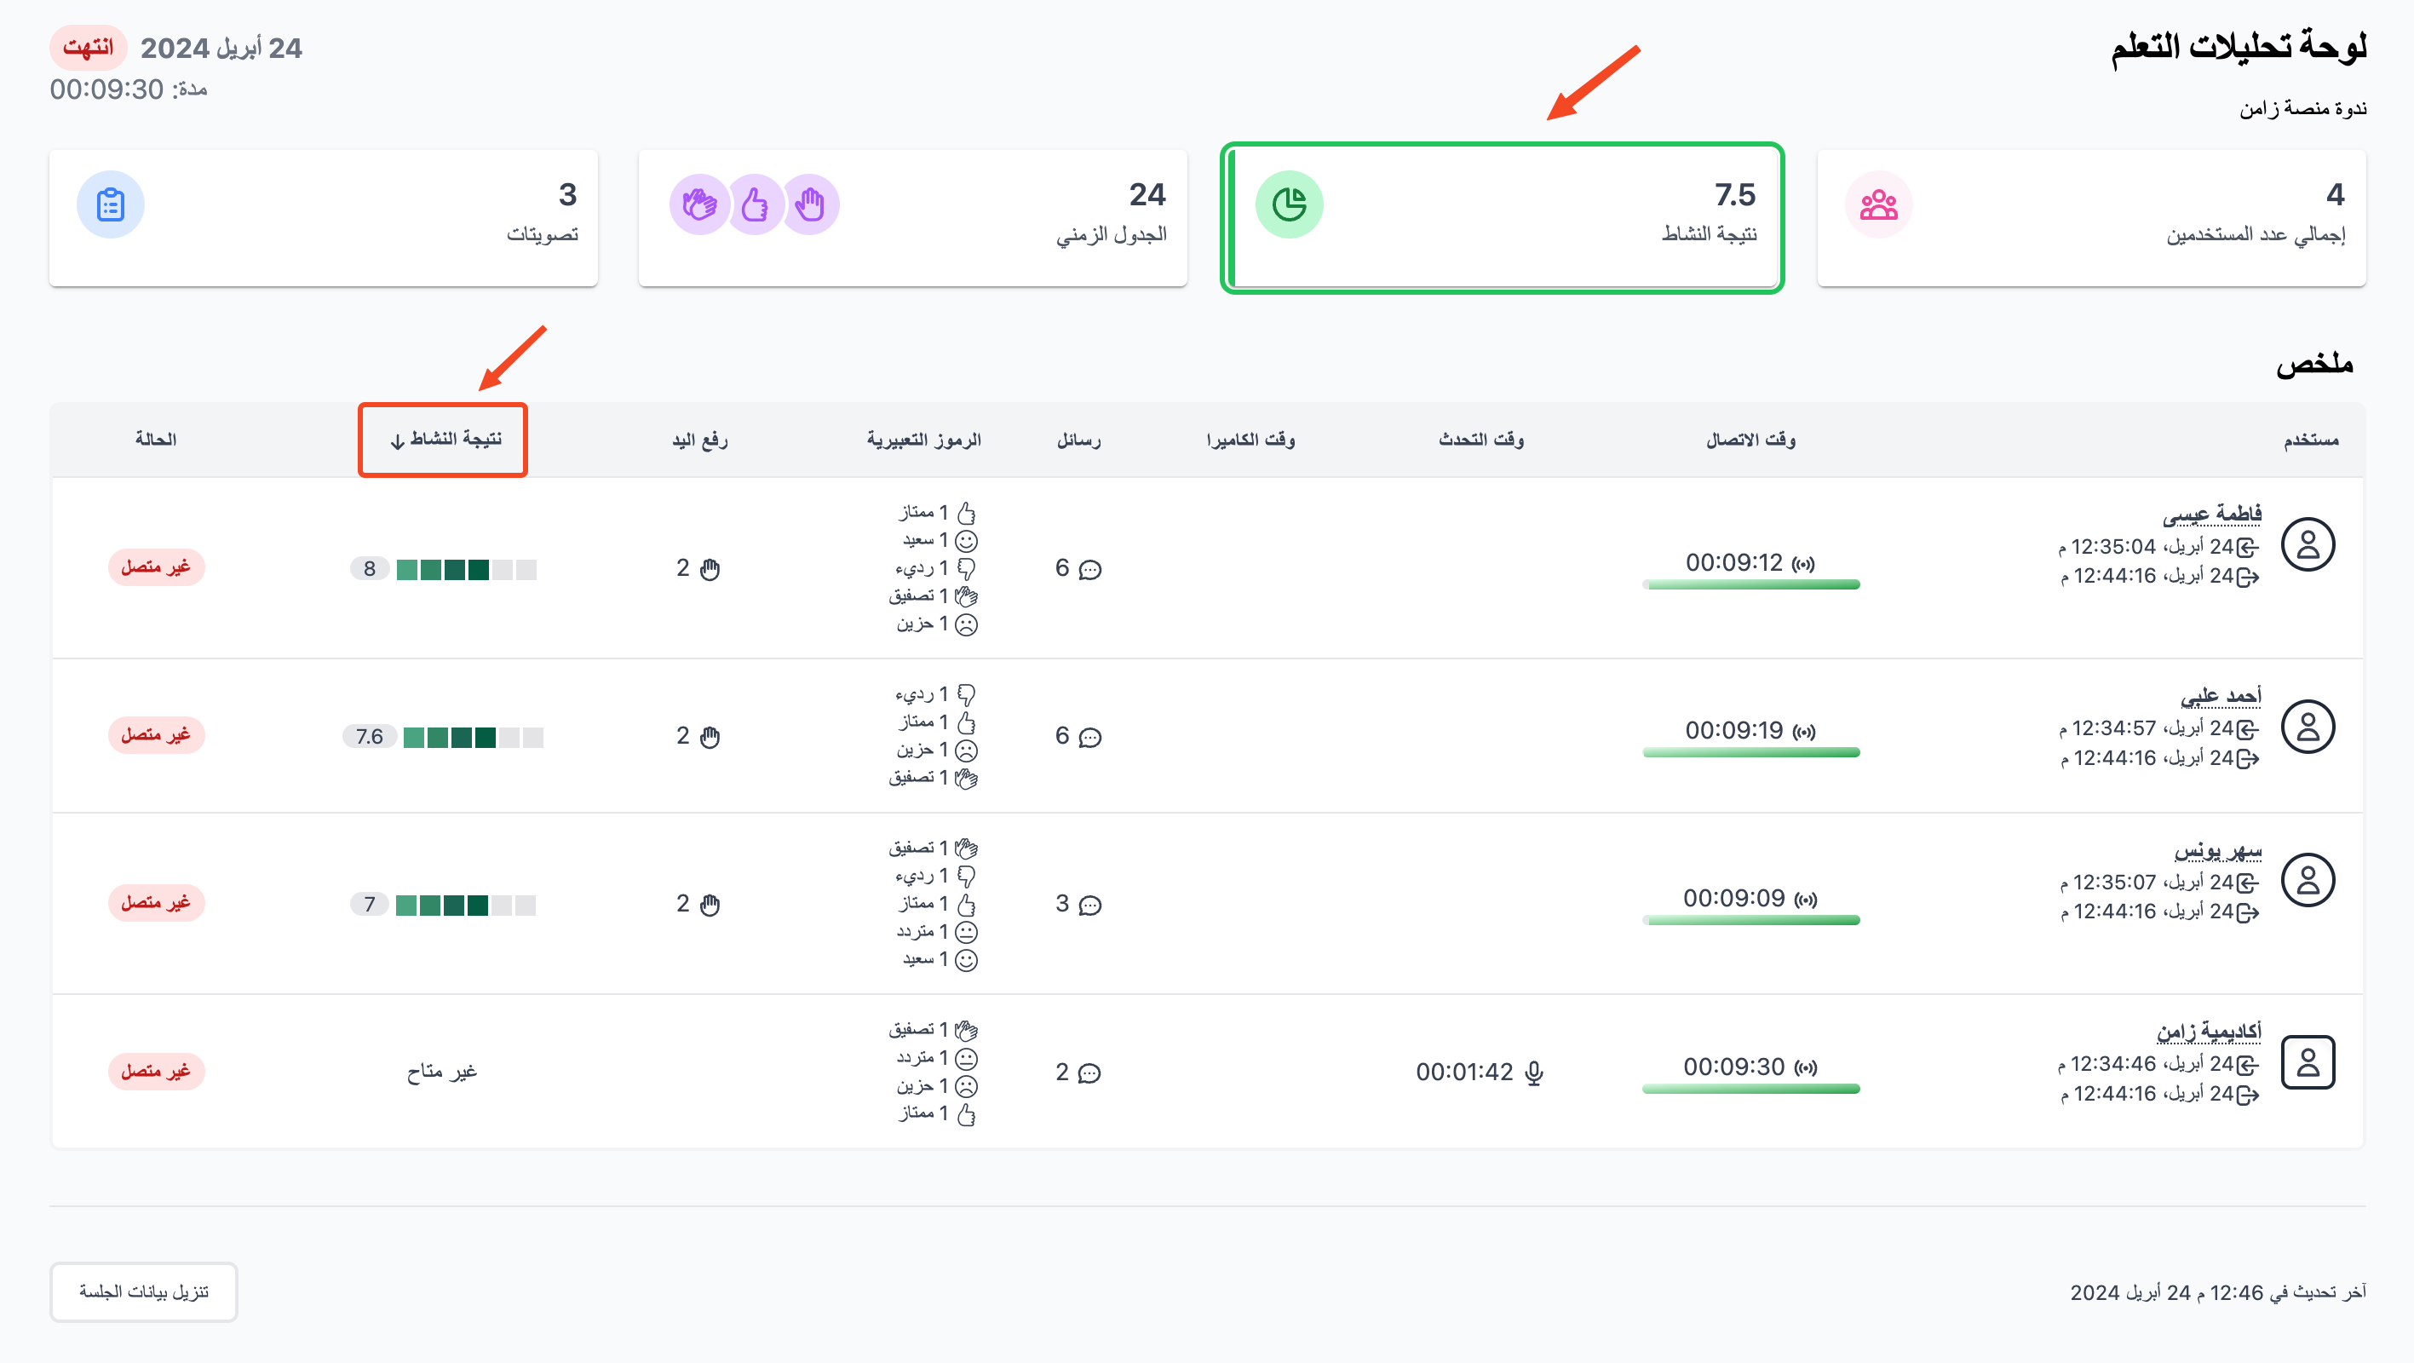Click the microphone talk time icon for أكاديمية زامن
The image size is (2414, 1363).
click(x=1533, y=1073)
